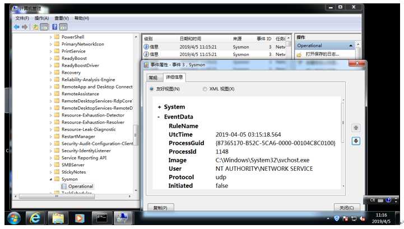
Task: Open the 文件(F) menu
Action: click(x=22, y=18)
